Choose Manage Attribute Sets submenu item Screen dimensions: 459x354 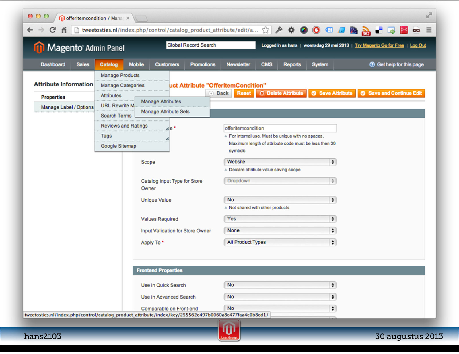click(172, 111)
